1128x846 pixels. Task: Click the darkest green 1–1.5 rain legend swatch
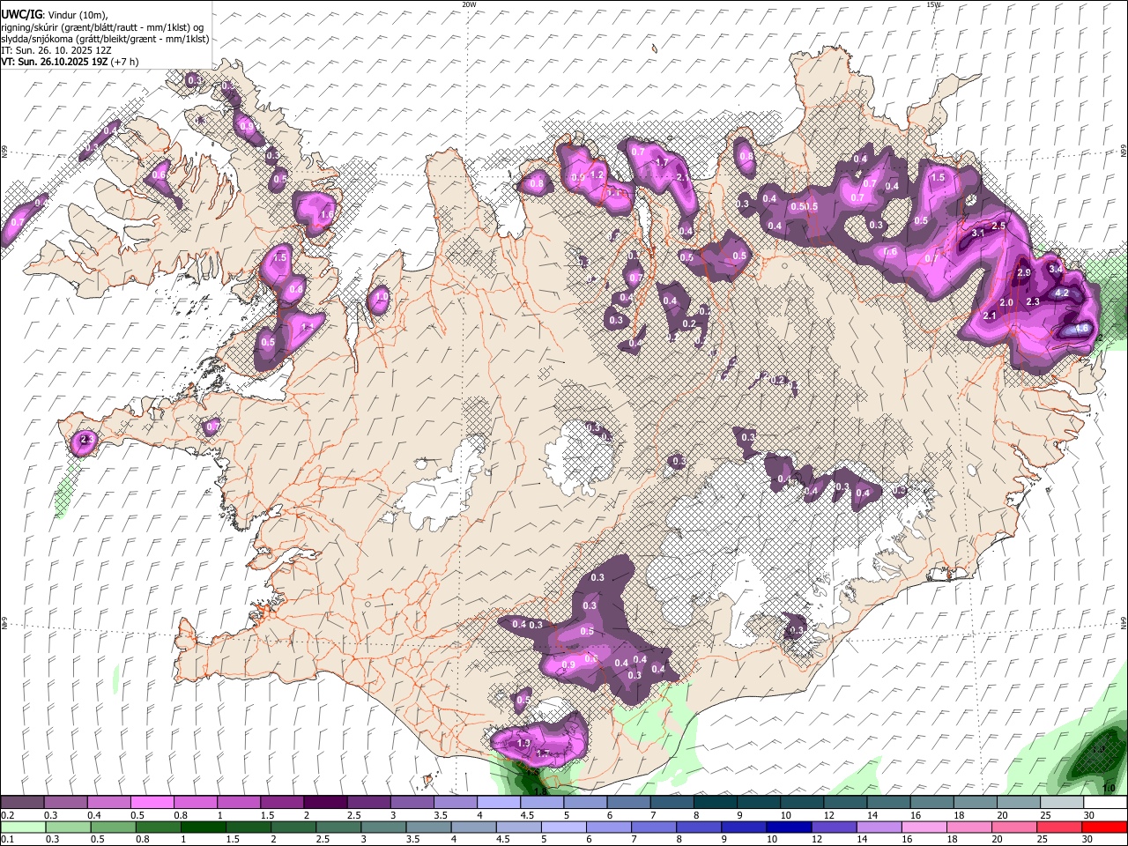204,827
